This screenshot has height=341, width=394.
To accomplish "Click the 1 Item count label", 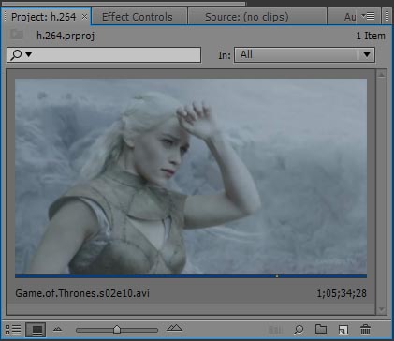I will pos(371,36).
